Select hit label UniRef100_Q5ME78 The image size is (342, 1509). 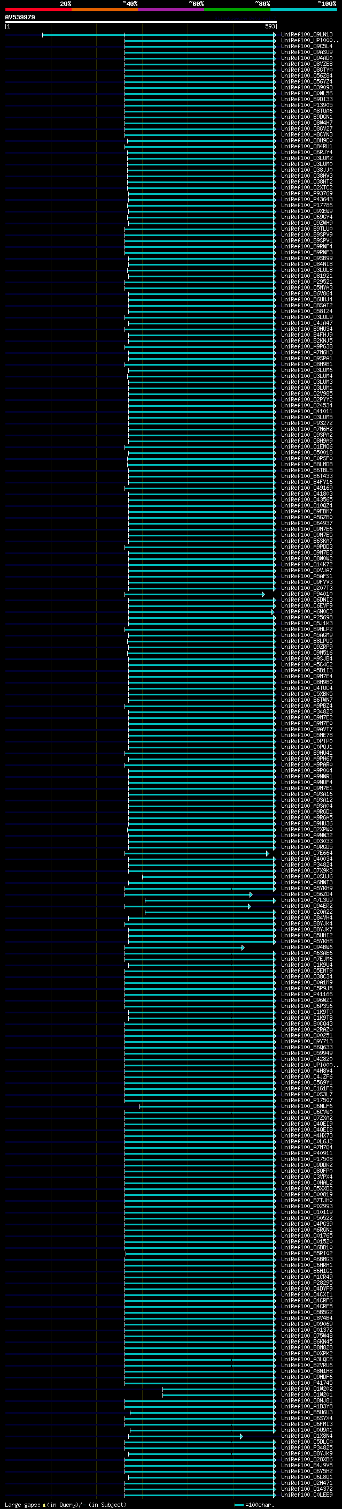(x=306, y=735)
